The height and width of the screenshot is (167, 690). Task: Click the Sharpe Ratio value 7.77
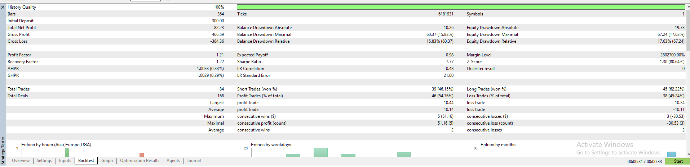click(x=449, y=62)
